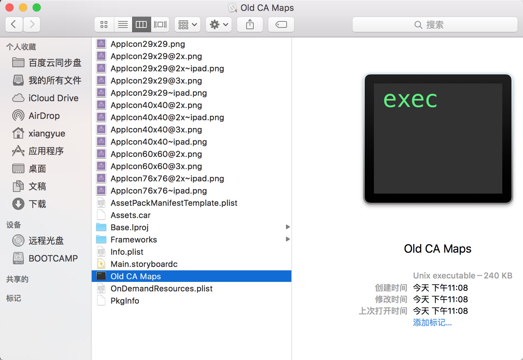Open the gear action menu
523x360 pixels.
(219, 24)
